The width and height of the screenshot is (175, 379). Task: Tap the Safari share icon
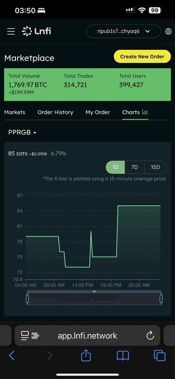pyautogui.click(x=86, y=356)
